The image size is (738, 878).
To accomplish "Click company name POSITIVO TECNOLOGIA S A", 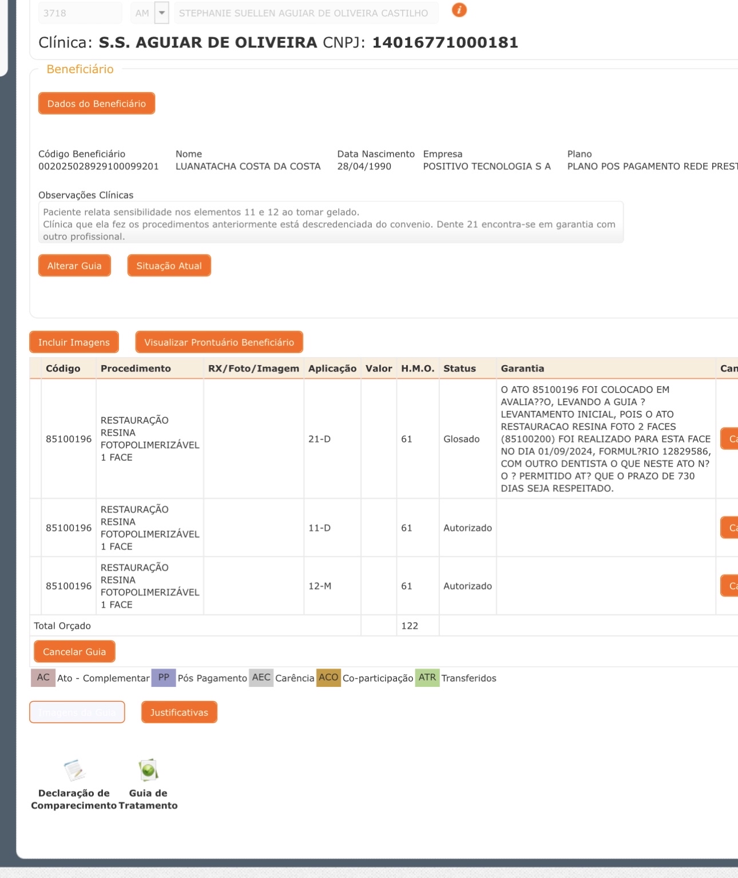I will (487, 167).
